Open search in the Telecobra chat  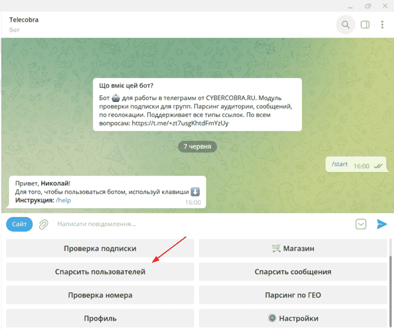tap(346, 25)
